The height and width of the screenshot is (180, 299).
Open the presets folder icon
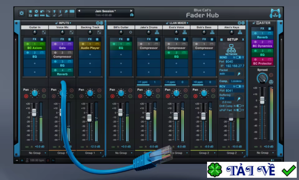[30, 15]
